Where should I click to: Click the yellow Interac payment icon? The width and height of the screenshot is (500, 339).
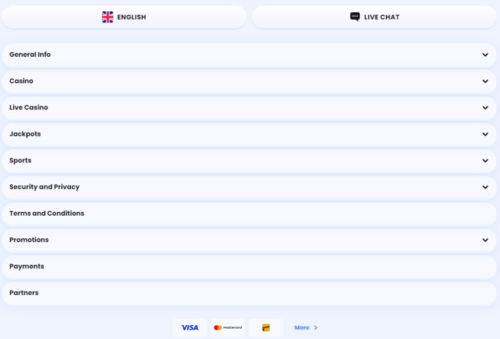point(266,328)
